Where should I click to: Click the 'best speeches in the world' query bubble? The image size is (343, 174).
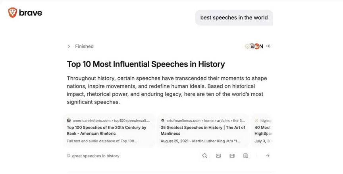[234, 17]
